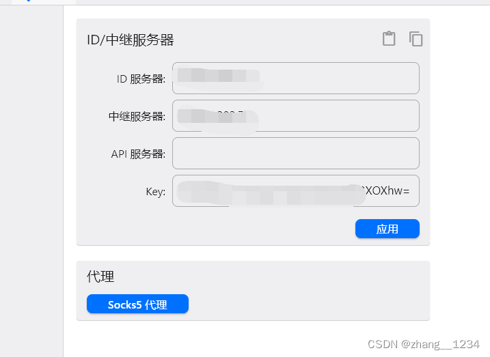Click the copy (export server config) icon

(x=416, y=39)
